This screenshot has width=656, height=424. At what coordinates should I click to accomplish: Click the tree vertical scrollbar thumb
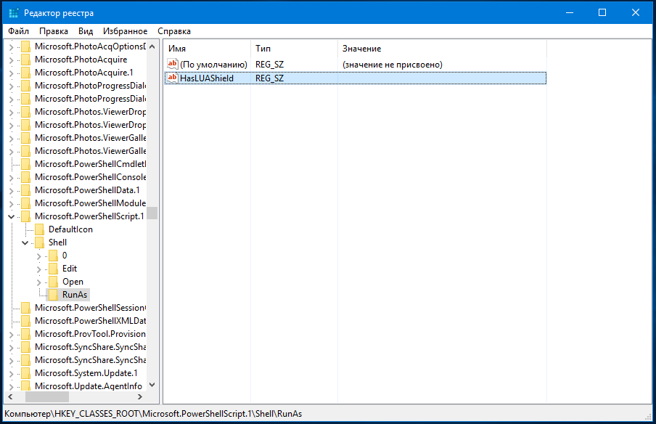coord(152,213)
